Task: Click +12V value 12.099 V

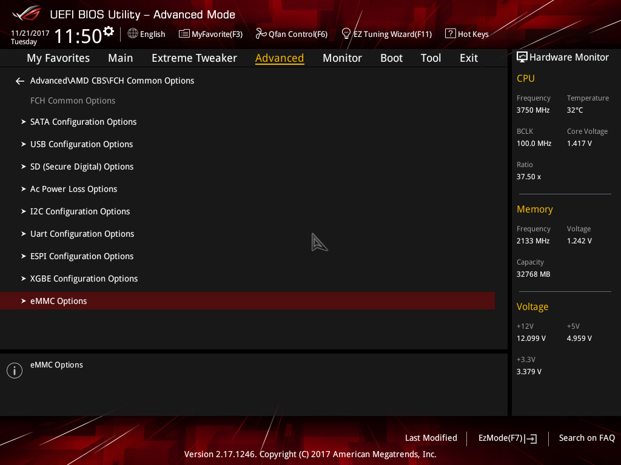Action: click(531, 338)
